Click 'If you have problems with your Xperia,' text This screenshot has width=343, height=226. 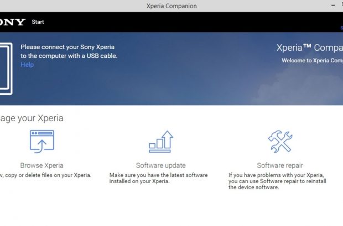coord(276,175)
